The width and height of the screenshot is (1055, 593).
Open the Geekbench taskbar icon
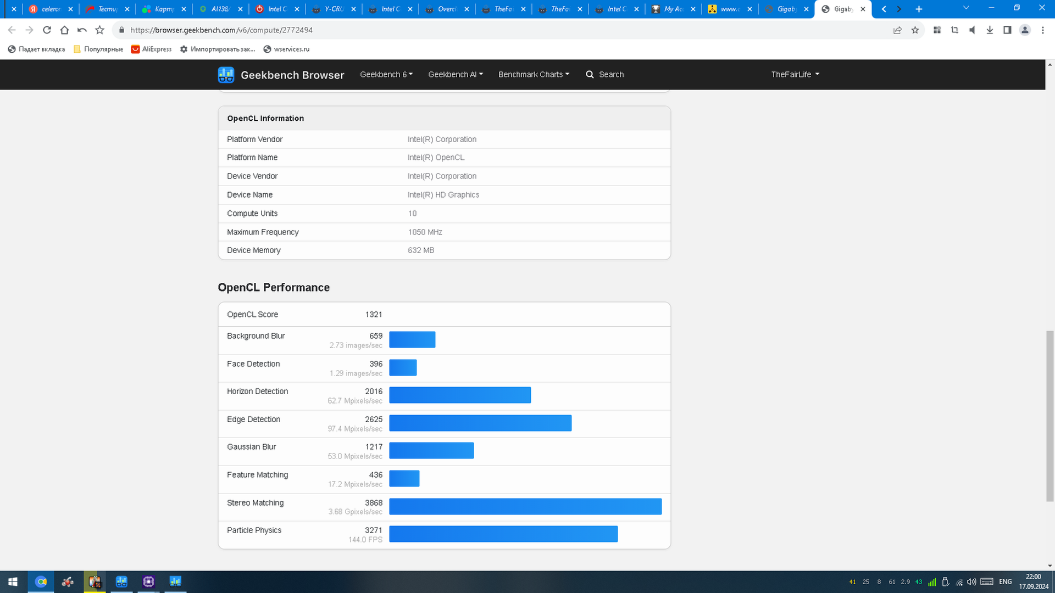(121, 581)
